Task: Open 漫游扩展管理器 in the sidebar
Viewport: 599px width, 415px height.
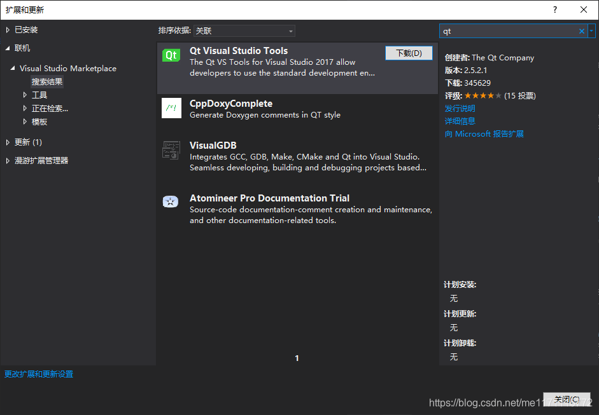Action: click(x=41, y=160)
